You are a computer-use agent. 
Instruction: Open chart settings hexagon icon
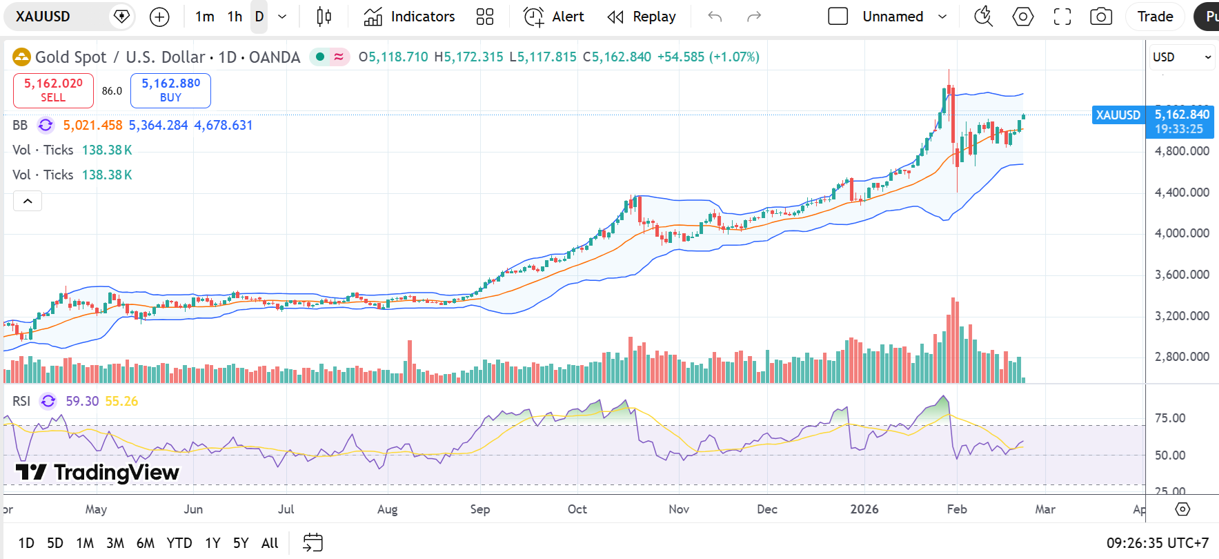click(x=1022, y=17)
